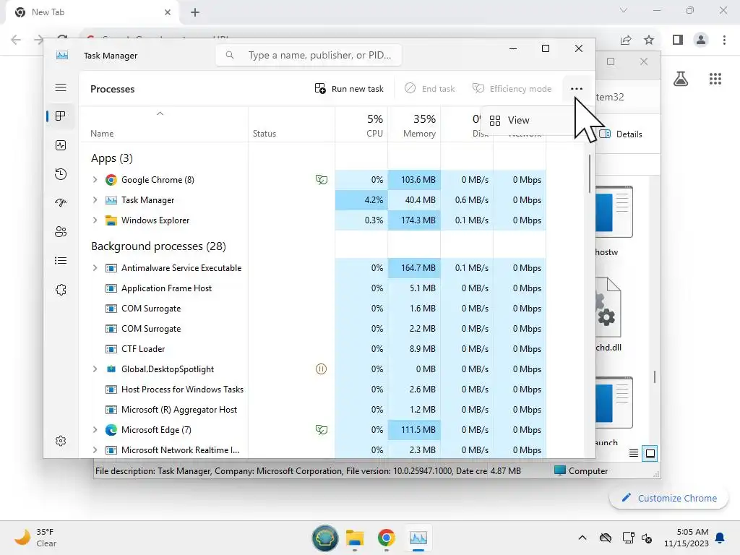Open the Details list icon in sidebar
The image size is (740, 555).
click(x=61, y=260)
